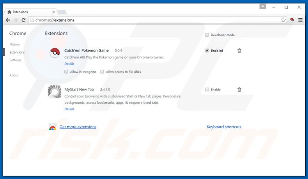
Task: Bookmark this page with star icon
Action: [283, 20]
